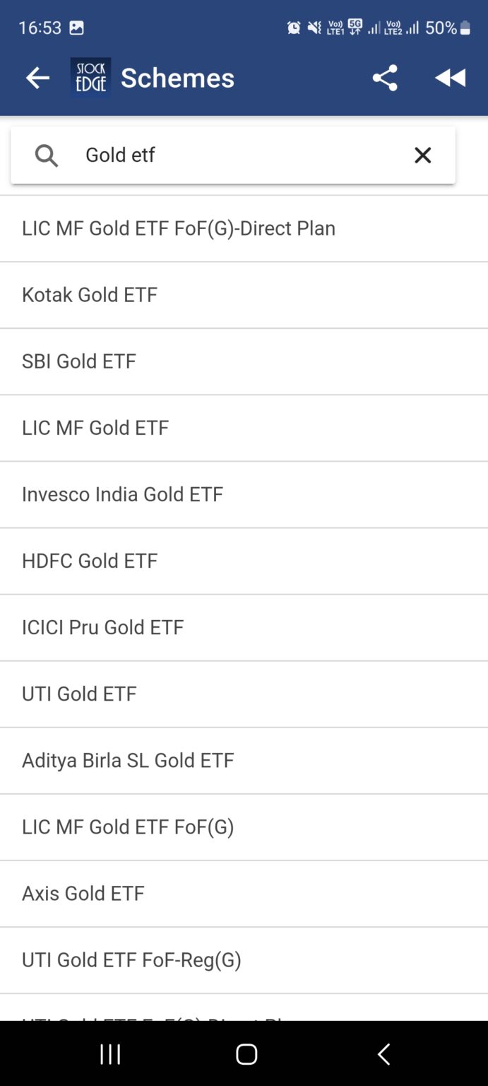The height and width of the screenshot is (1086, 488).
Task: Tap the UTI Gold ETF scheme
Action: point(78,694)
